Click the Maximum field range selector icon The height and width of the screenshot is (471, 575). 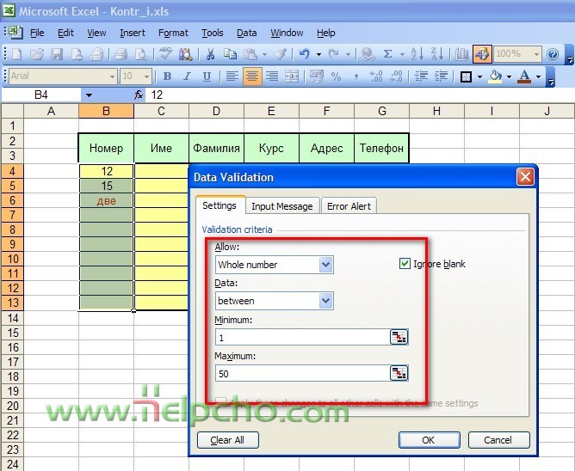click(398, 373)
